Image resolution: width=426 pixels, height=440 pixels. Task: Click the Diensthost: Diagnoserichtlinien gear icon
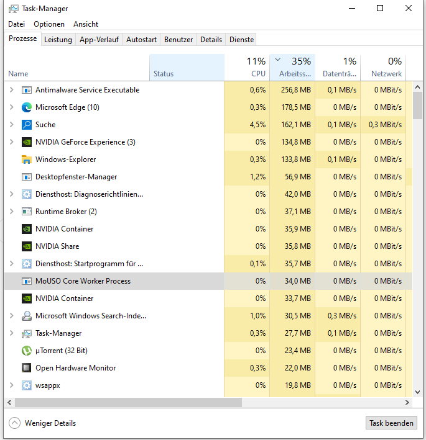click(27, 194)
